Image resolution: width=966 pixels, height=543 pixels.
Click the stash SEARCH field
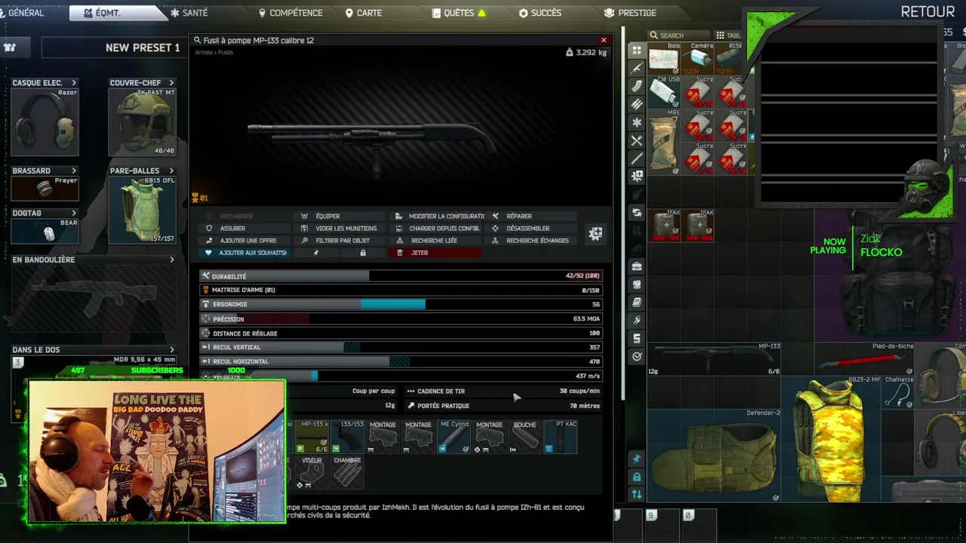point(679,35)
